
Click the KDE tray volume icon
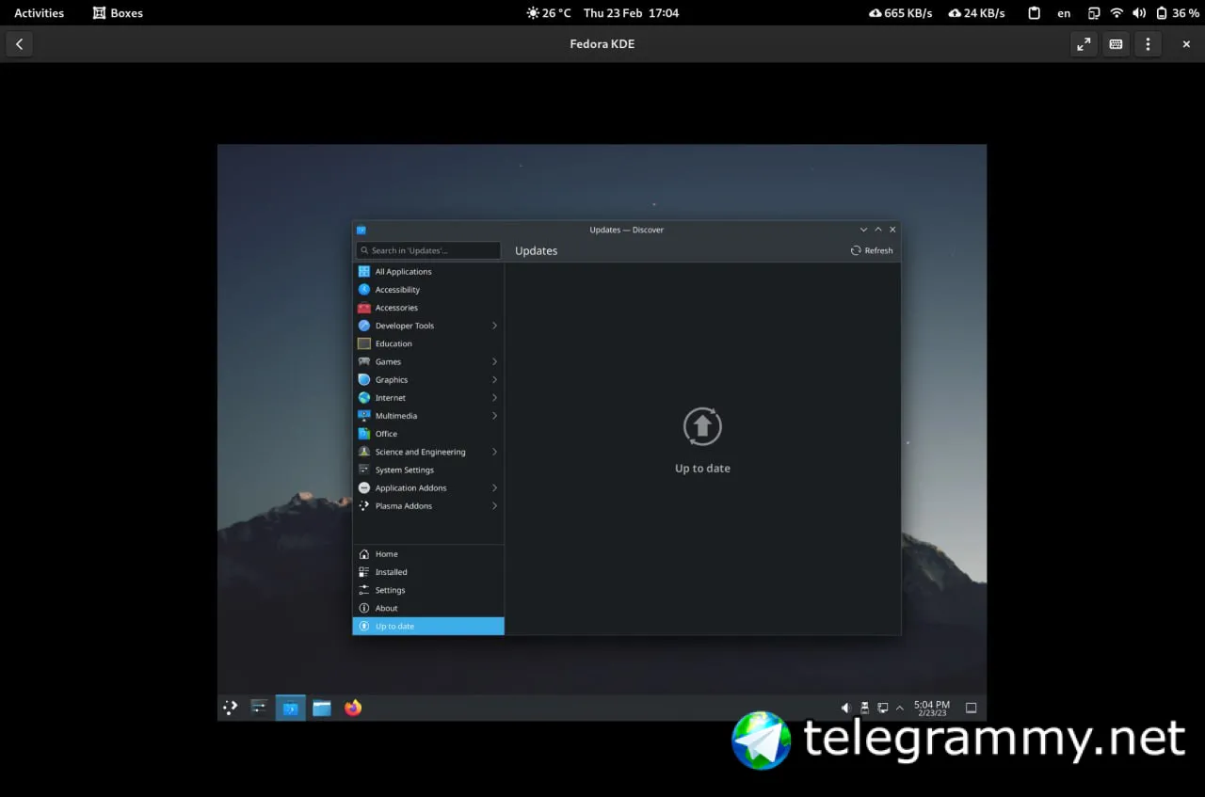click(x=845, y=708)
